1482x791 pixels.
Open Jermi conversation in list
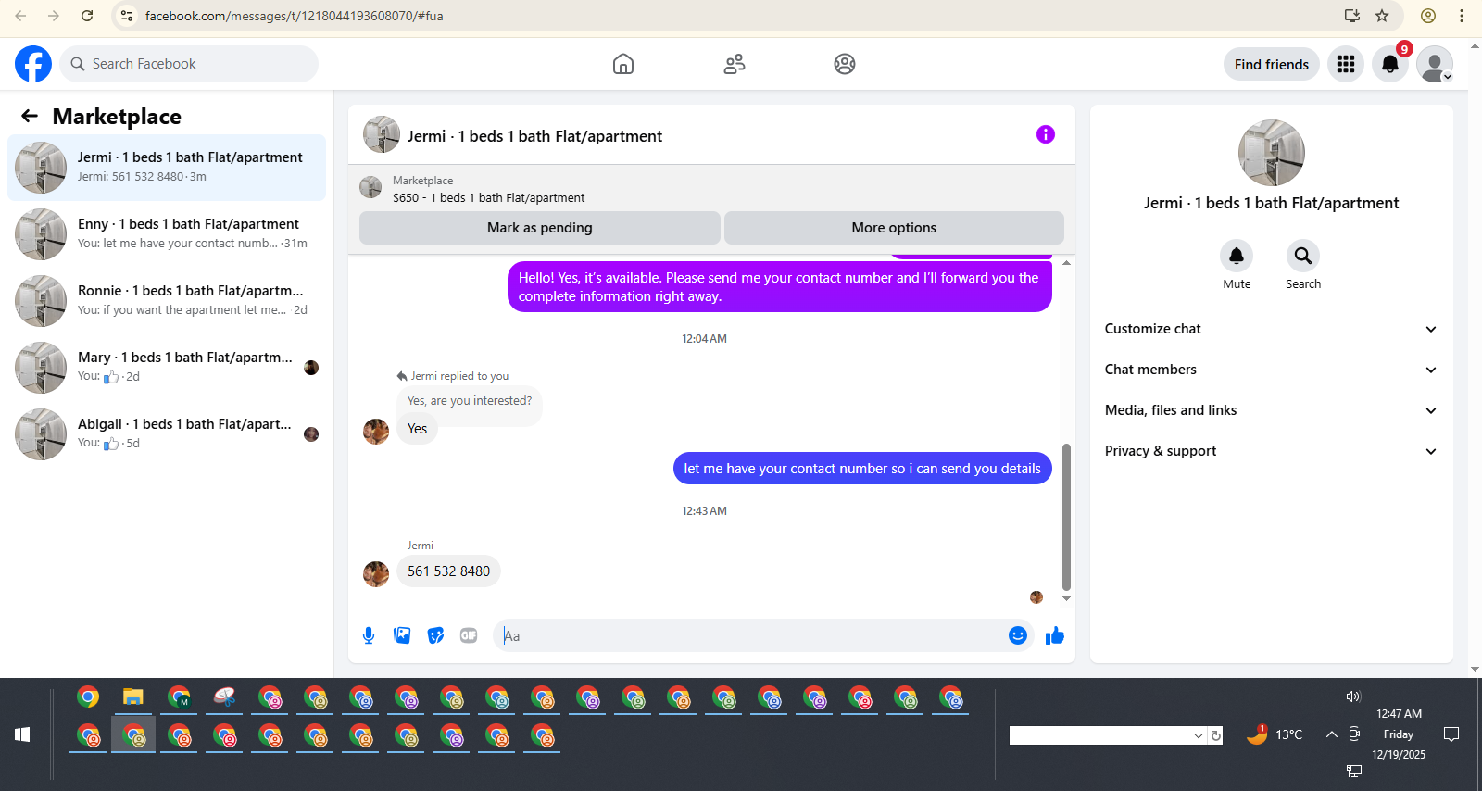[x=167, y=168]
